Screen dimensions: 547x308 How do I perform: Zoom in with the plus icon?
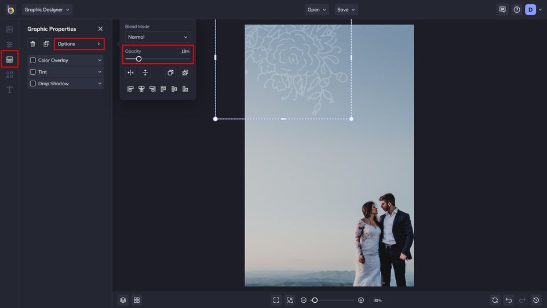[x=361, y=300]
